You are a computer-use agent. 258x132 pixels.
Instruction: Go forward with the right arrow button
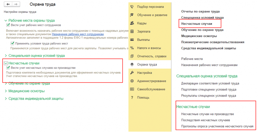click(16, 4)
